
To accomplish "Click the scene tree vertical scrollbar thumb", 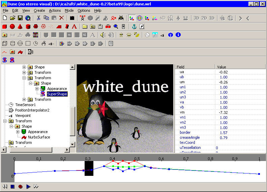I will coord(72,121).
